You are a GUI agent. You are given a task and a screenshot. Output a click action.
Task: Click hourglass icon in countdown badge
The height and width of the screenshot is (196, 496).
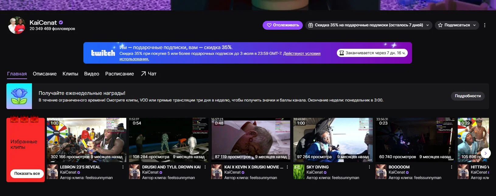click(341, 53)
